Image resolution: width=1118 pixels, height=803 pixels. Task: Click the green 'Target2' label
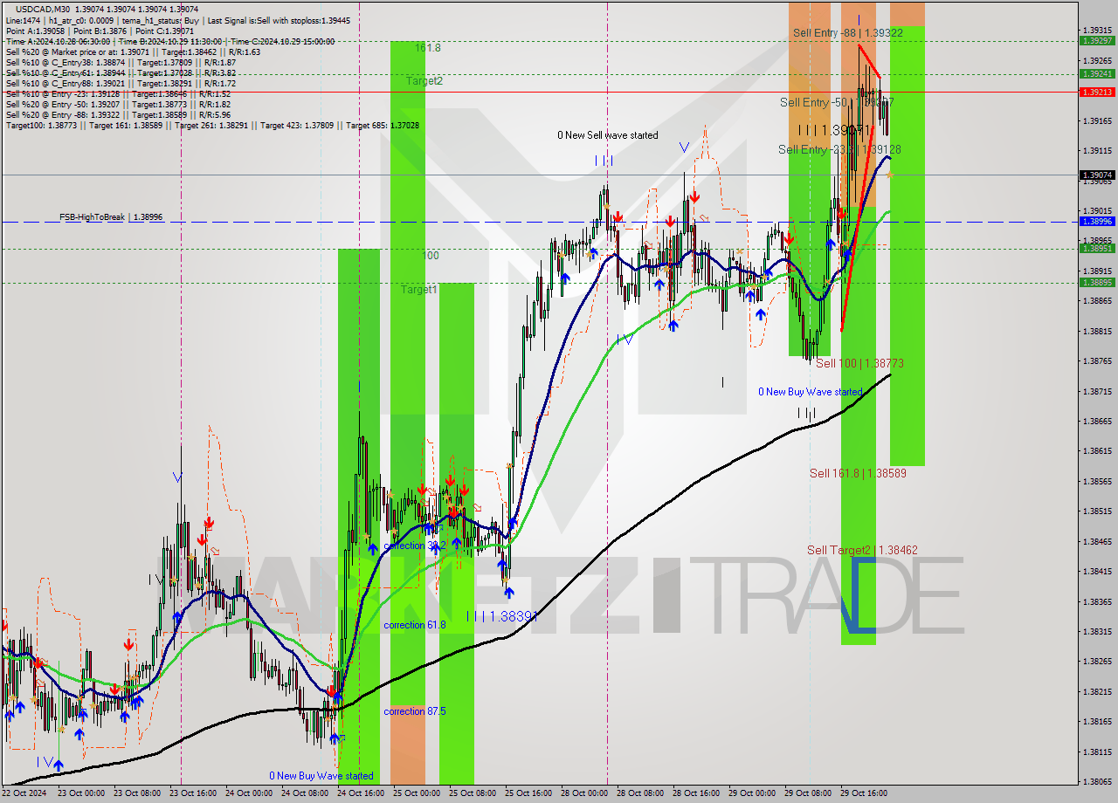point(424,80)
